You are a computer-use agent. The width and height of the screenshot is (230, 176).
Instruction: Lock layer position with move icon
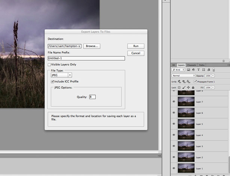(188, 88)
